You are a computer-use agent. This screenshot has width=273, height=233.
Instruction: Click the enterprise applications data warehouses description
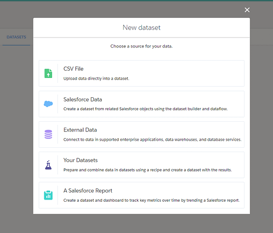(x=152, y=139)
